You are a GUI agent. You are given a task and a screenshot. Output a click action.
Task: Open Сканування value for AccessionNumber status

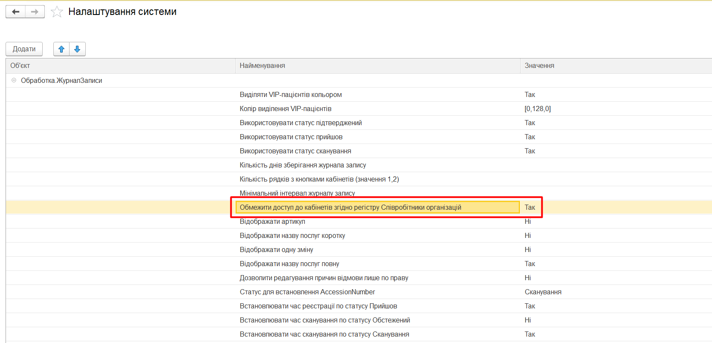pyautogui.click(x=543, y=292)
